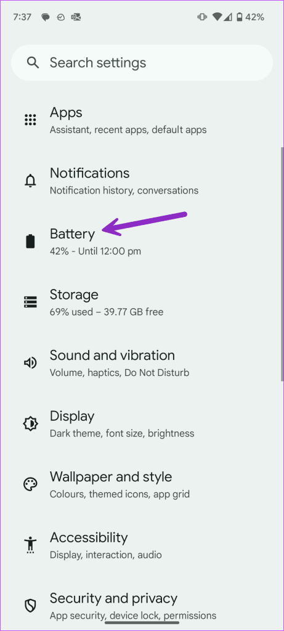Image resolution: width=284 pixels, height=631 pixels.
Task: Tap the Apps grid icon
Action: (x=31, y=120)
